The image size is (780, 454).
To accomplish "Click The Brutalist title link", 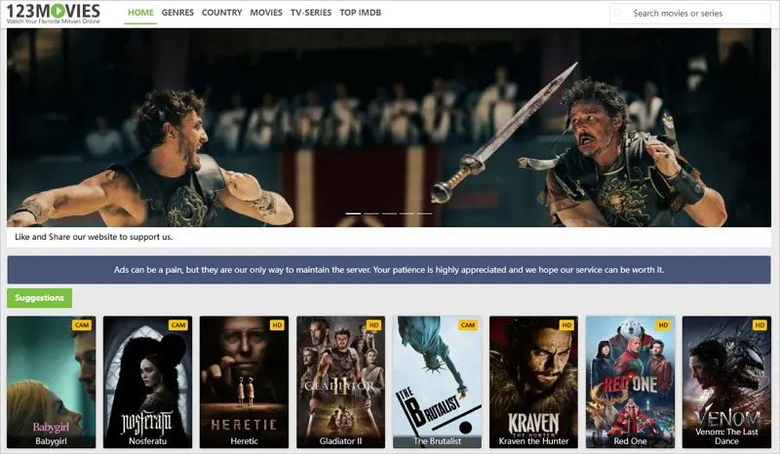I will click(x=437, y=441).
